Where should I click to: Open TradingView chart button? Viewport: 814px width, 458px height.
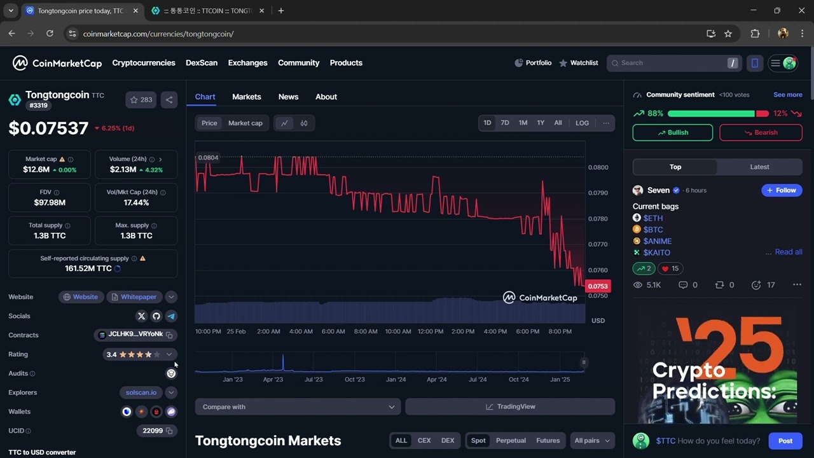coord(510,406)
